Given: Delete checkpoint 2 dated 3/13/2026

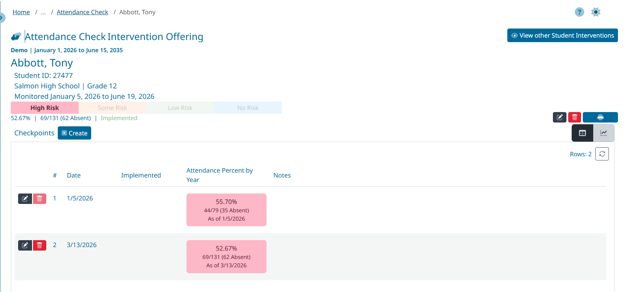Looking at the screenshot, I should [x=40, y=245].
